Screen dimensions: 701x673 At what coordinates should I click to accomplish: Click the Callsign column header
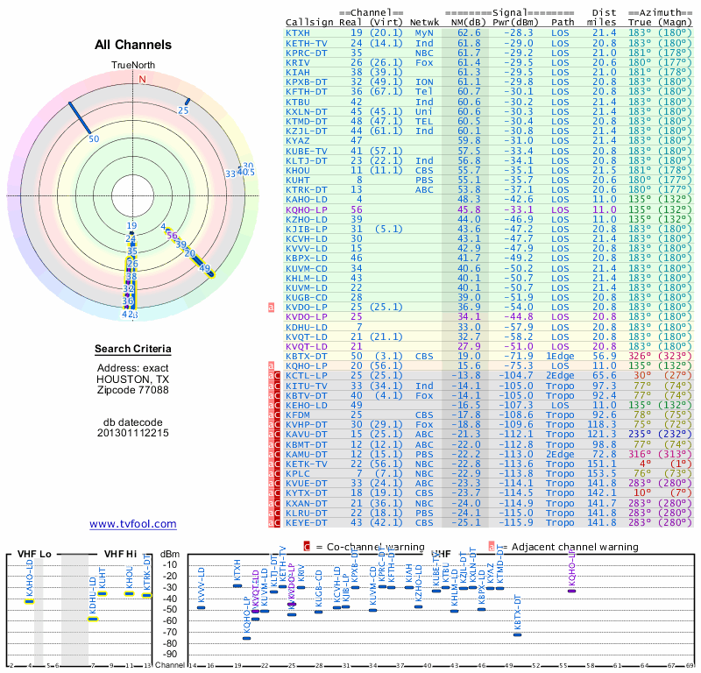tap(309, 22)
